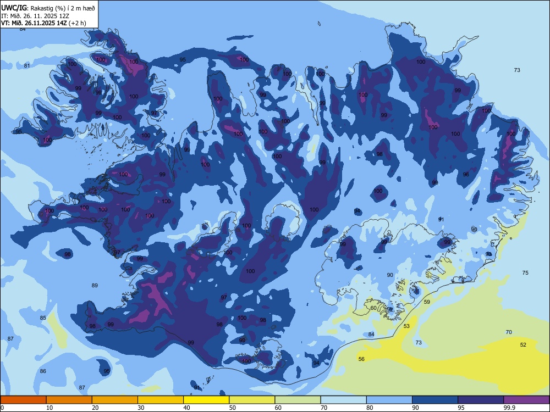Select the humidity value '86' on the map
550x412 pixels.
(x=43, y=371)
